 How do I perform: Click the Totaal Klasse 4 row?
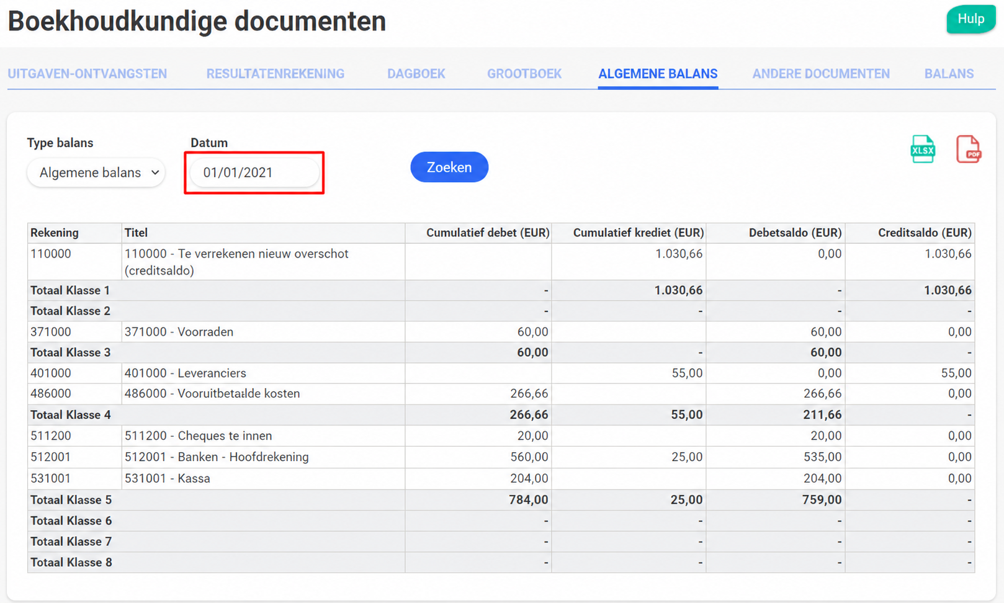(501, 414)
